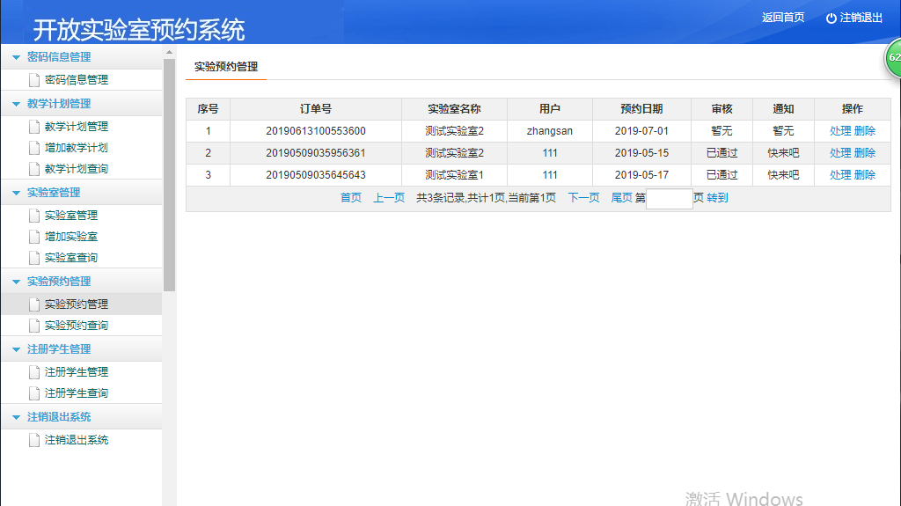This screenshot has width=901, height=506.
Task: Click 转到 jump link
Action: tap(717, 198)
